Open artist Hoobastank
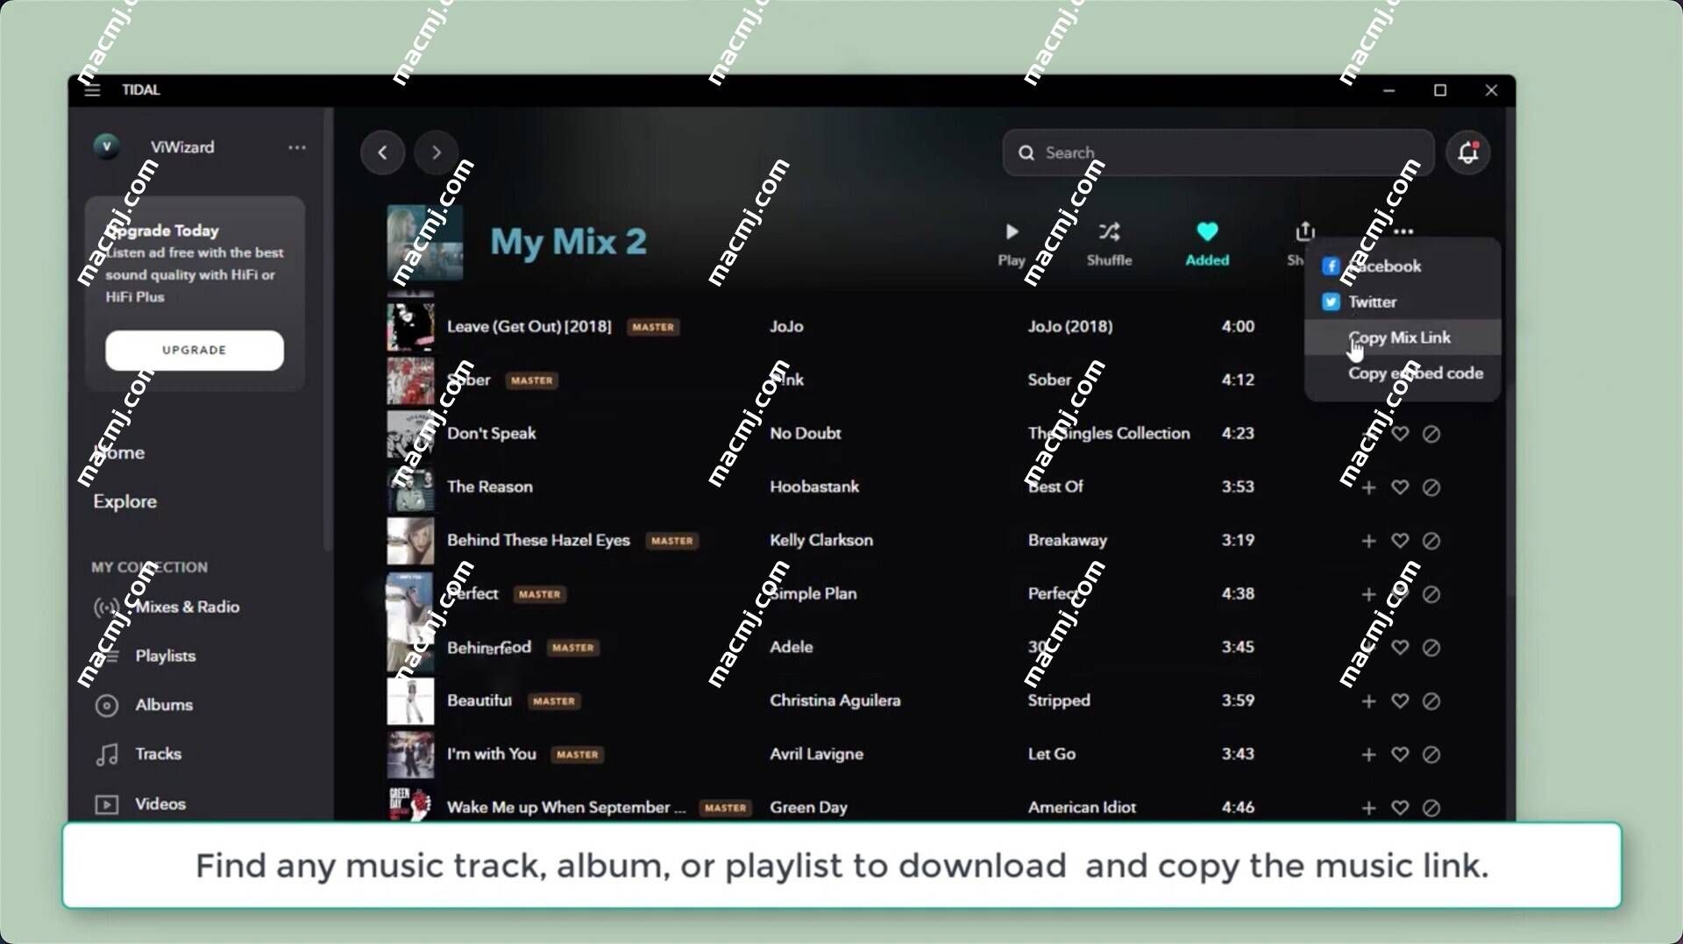The image size is (1683, 944). tap(814, 486)
